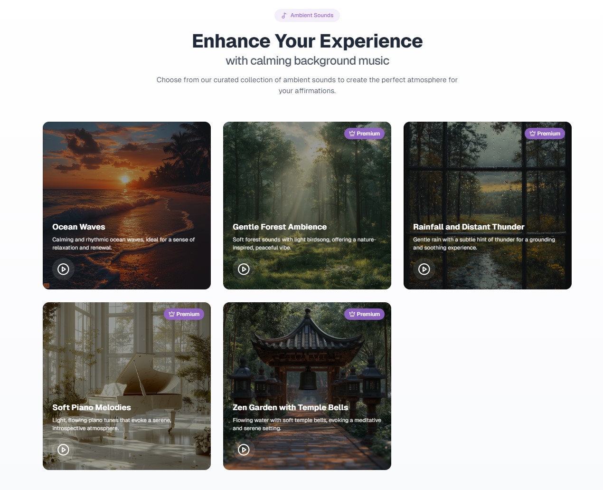Open the Rainfall and Distant Thunder card
The width and height of the screenshot is (603, 490).
click(x=487, y=181)
